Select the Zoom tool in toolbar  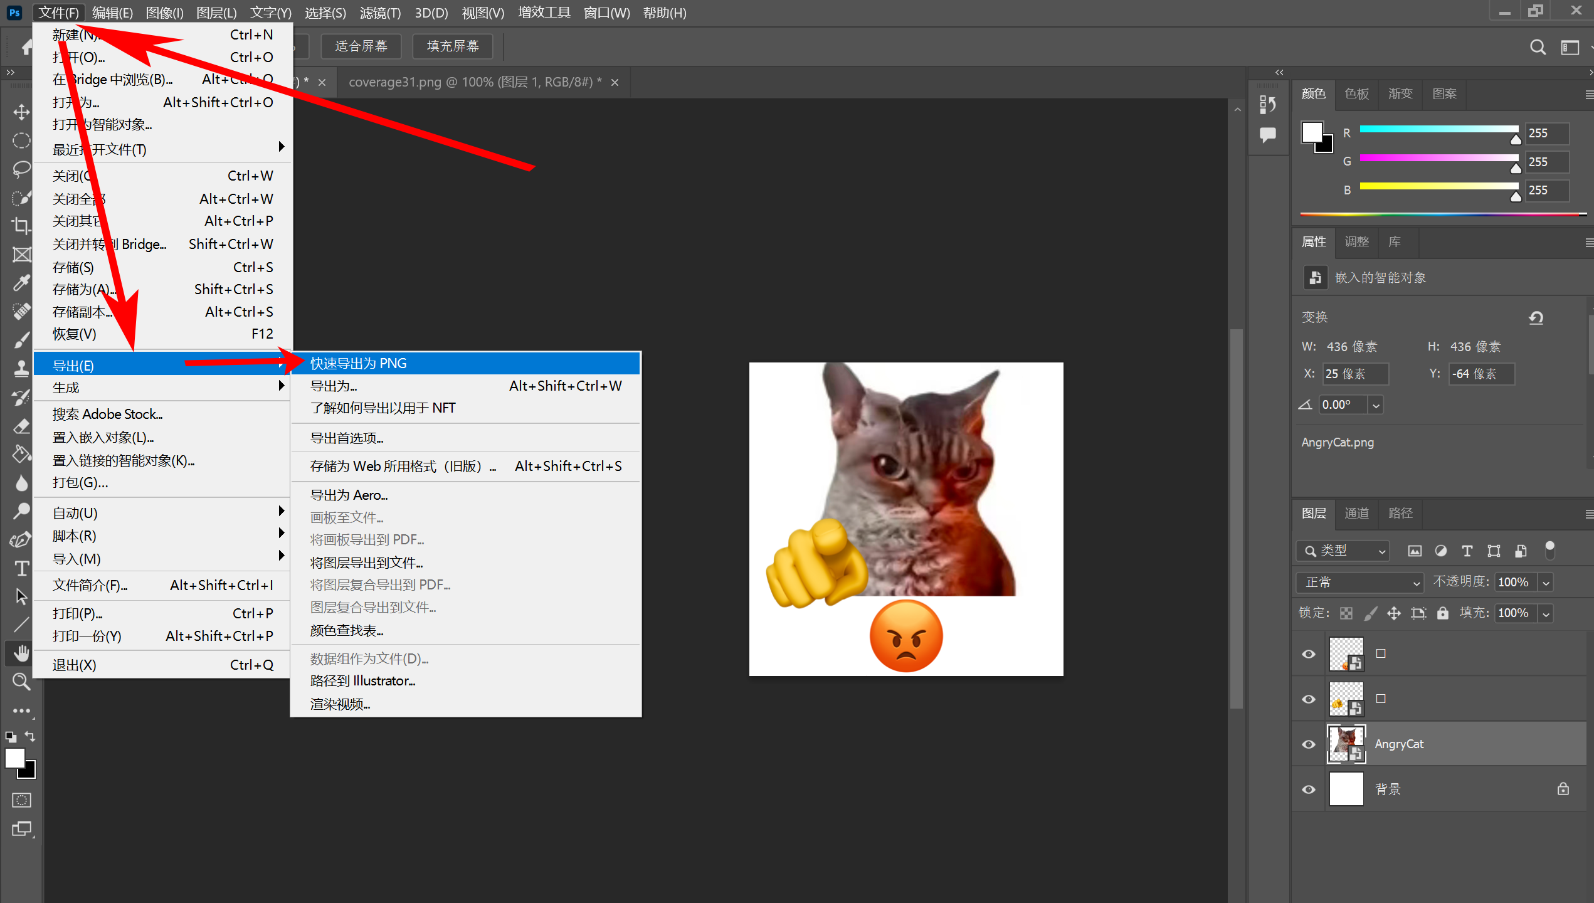[x=21, y=682]
